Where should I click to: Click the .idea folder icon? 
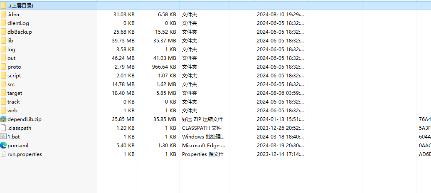point(3,15)
